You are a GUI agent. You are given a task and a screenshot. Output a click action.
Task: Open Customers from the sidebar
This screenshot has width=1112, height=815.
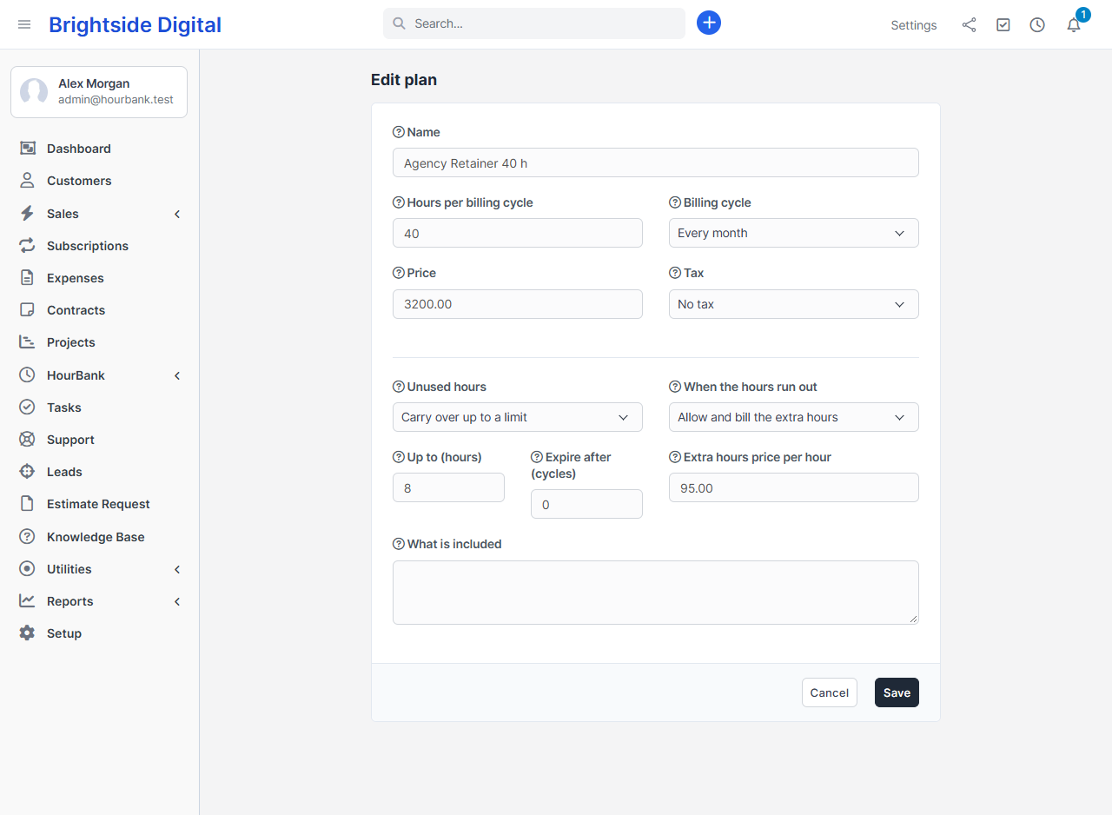tap(100, 181)
